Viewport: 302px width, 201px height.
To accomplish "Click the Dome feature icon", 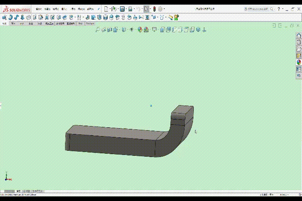I will [x=111, y=18].
